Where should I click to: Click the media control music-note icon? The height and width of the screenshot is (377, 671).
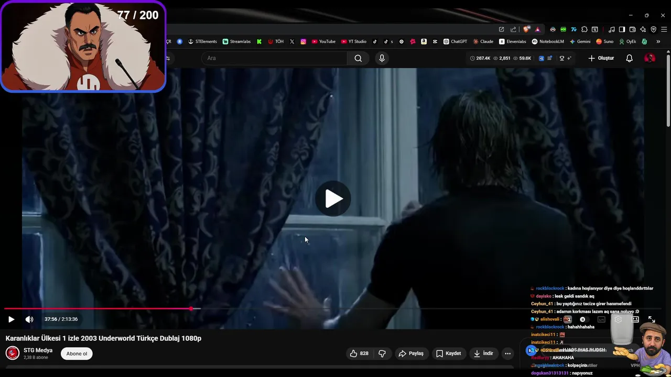[612, 29]
